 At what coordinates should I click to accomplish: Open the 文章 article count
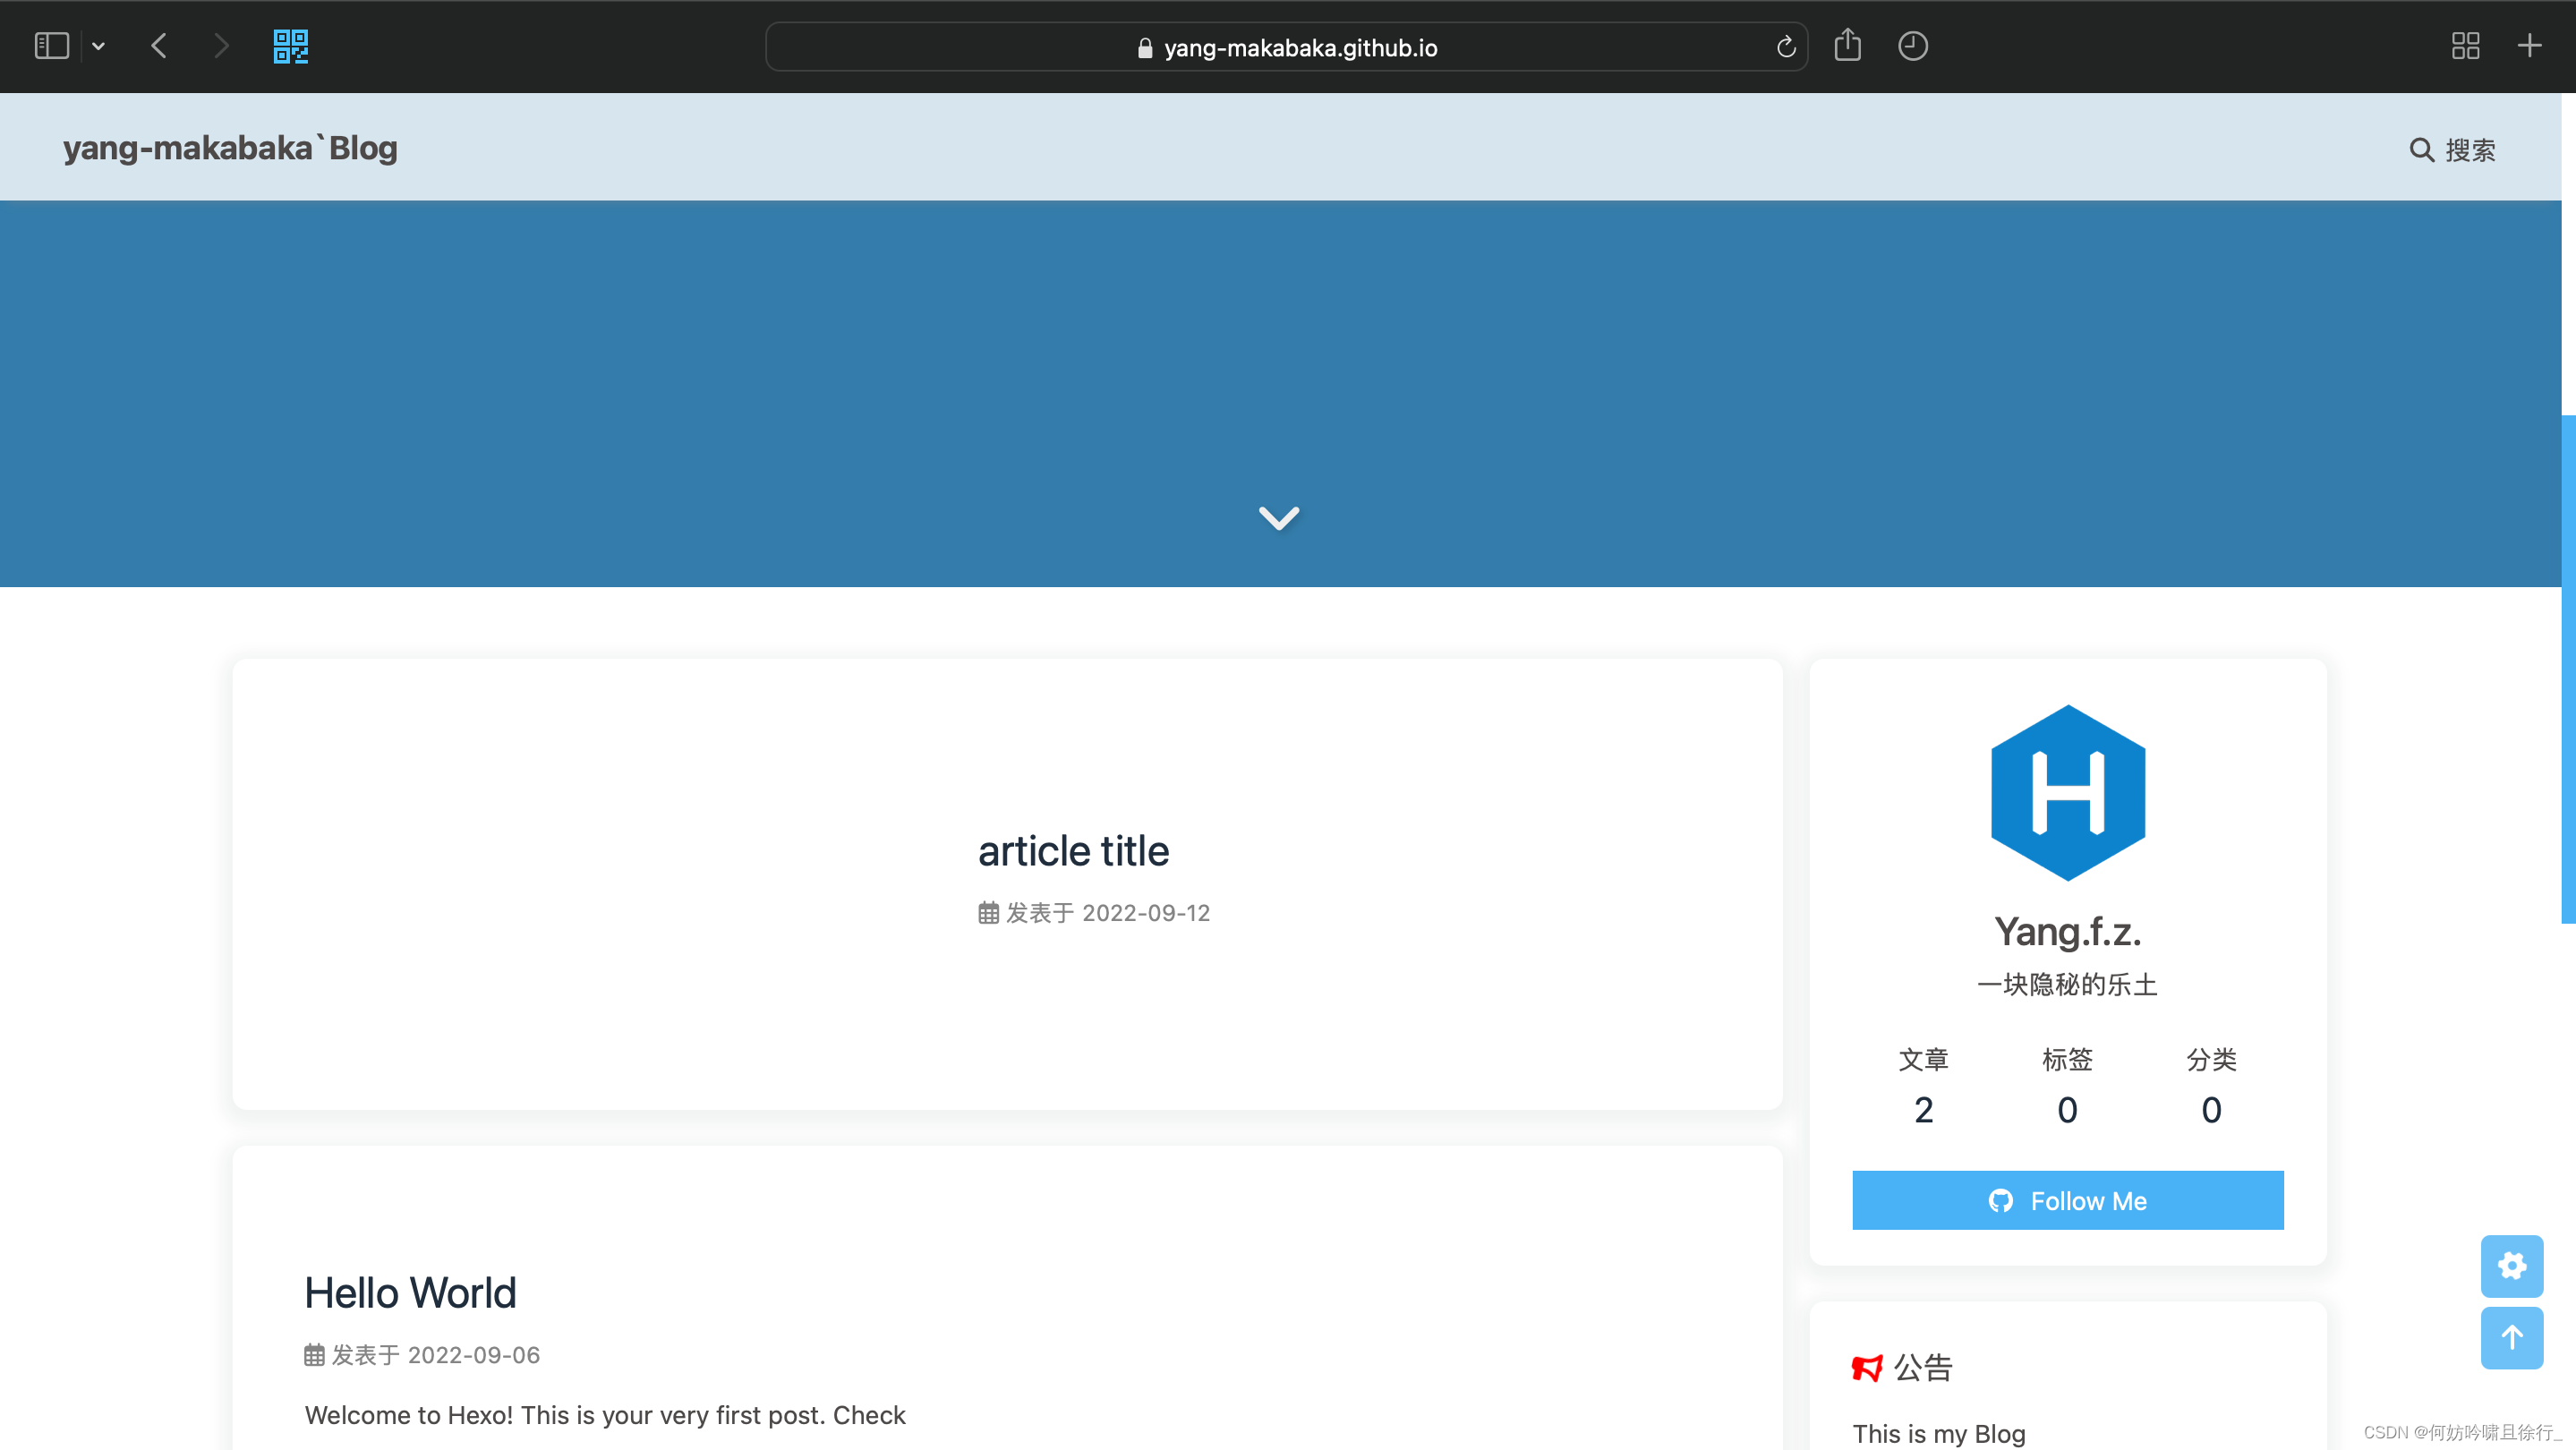1923,1085
